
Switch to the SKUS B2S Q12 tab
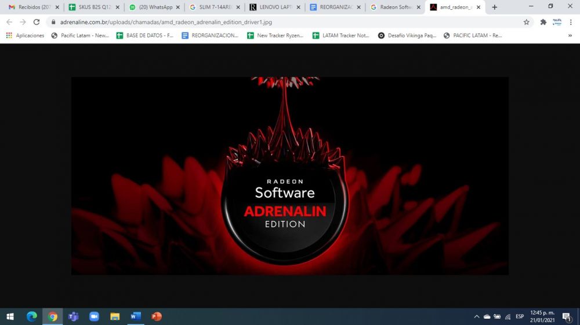[x=90, y=7]
